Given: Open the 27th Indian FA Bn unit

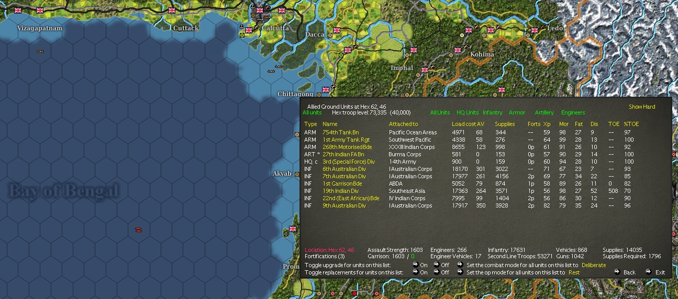Looking at the screenshot, I should click(343, 154).
